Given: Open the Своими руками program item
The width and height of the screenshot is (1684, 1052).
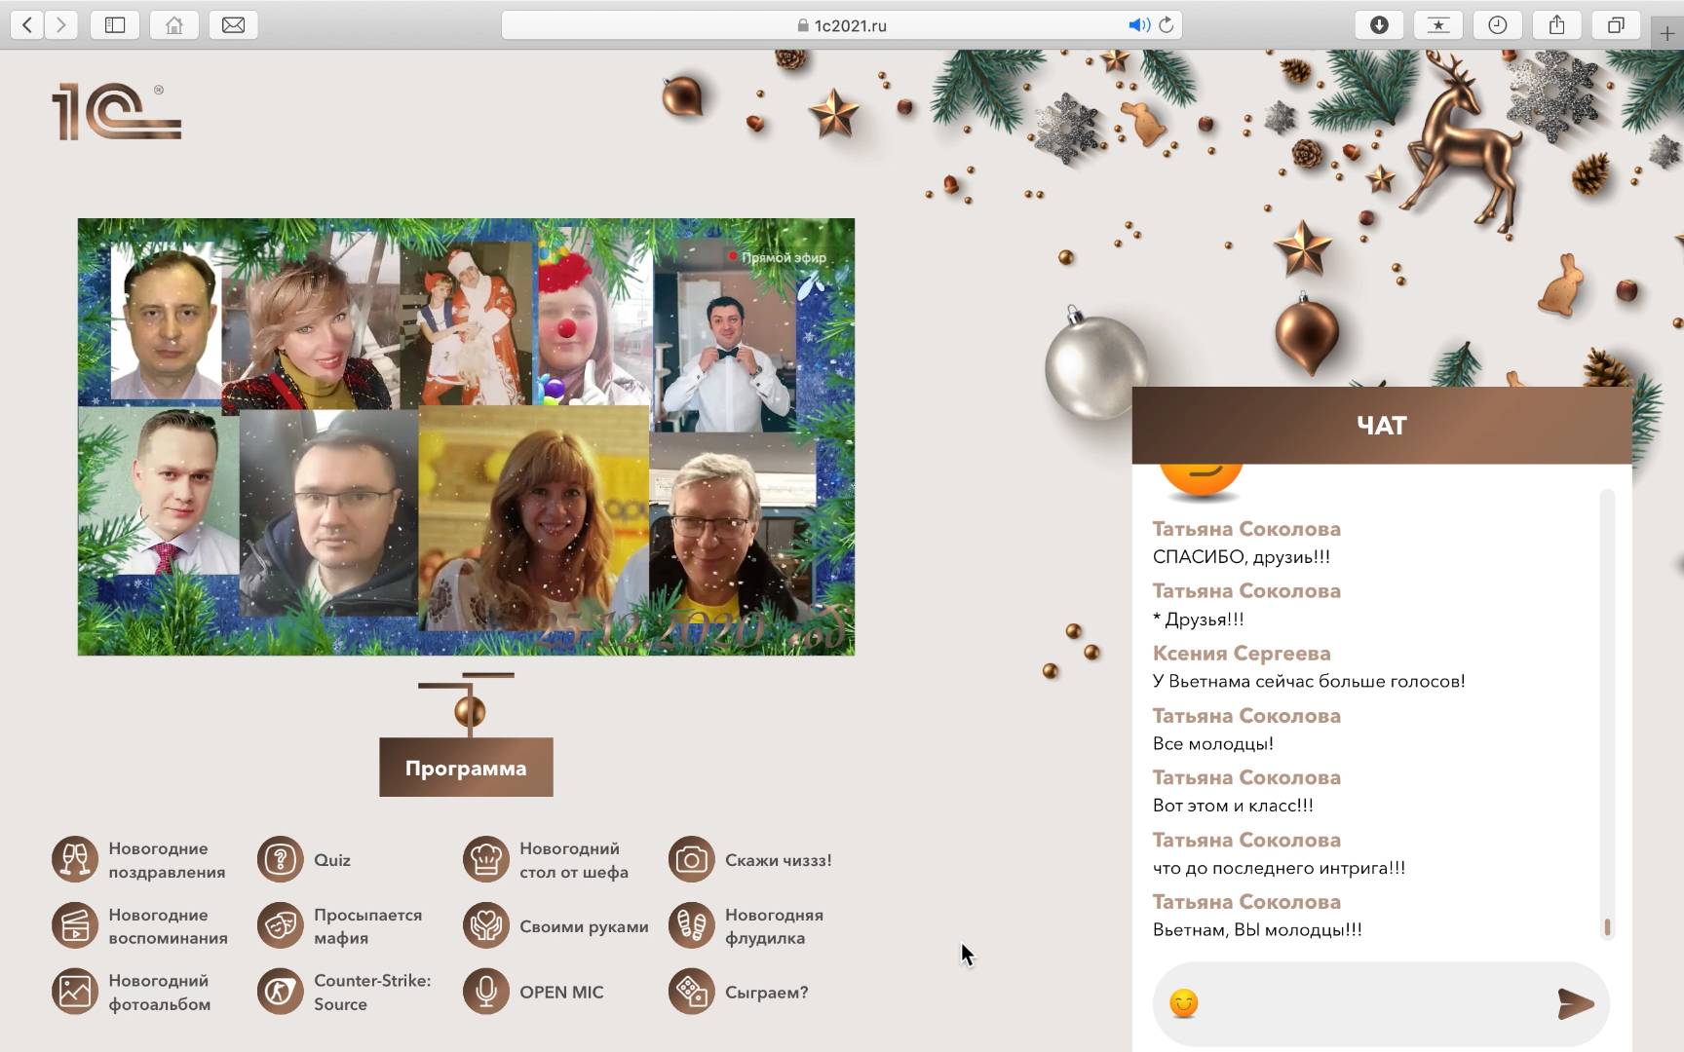Looking at the screenshot, I should tap(583, 926).
